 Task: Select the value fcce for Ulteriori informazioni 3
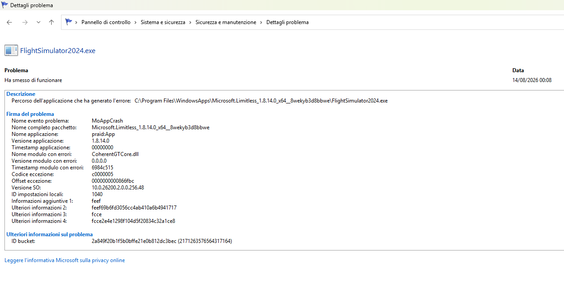(97, 214)
